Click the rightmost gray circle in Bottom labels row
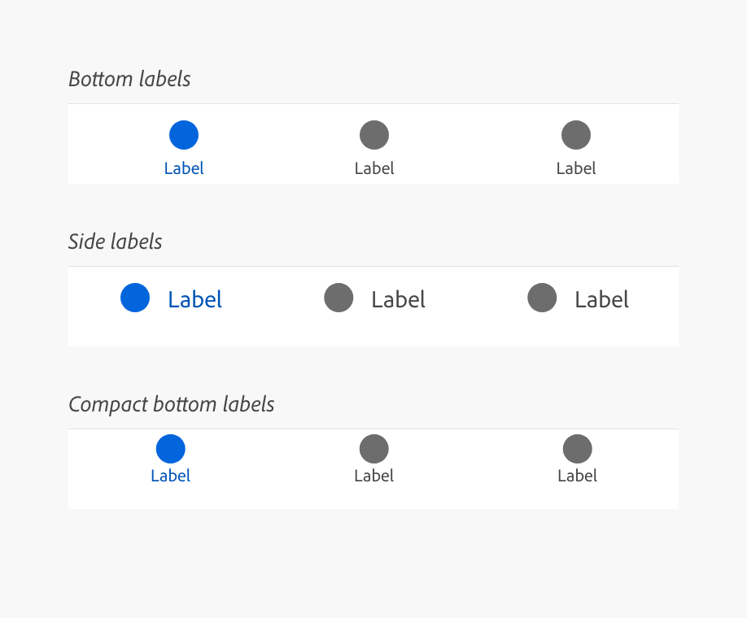The height and width of the screenshot is (618, 747). pyautogui.click(x=576, y=134)
